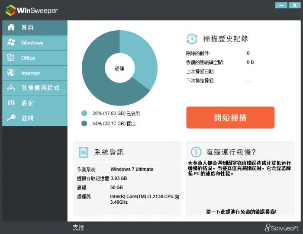Open the 設定 settings section
Viewport: 303px width, 234px height.
click(x=35, y=103)
